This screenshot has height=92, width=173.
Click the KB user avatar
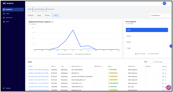(x=164, y=3)
